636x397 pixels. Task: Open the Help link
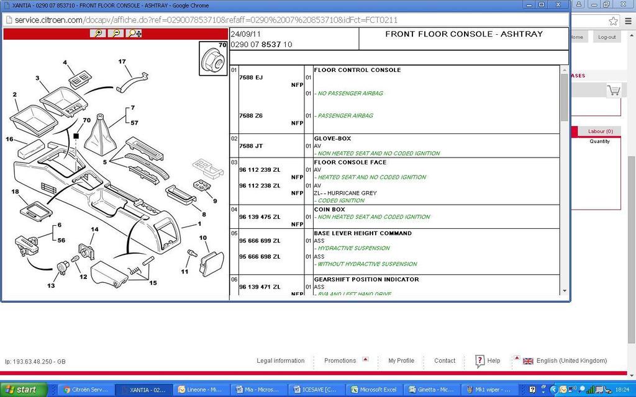click(493, 360)
